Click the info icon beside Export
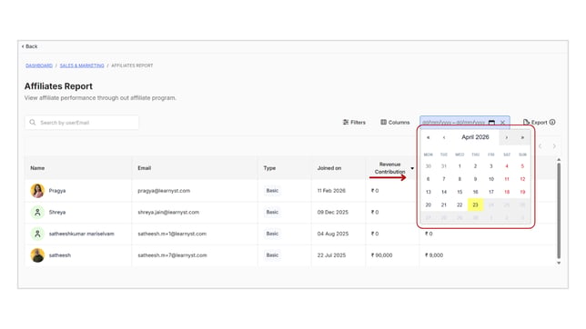 552,122
